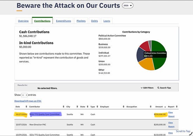Open Search Tips

point(164,88)
